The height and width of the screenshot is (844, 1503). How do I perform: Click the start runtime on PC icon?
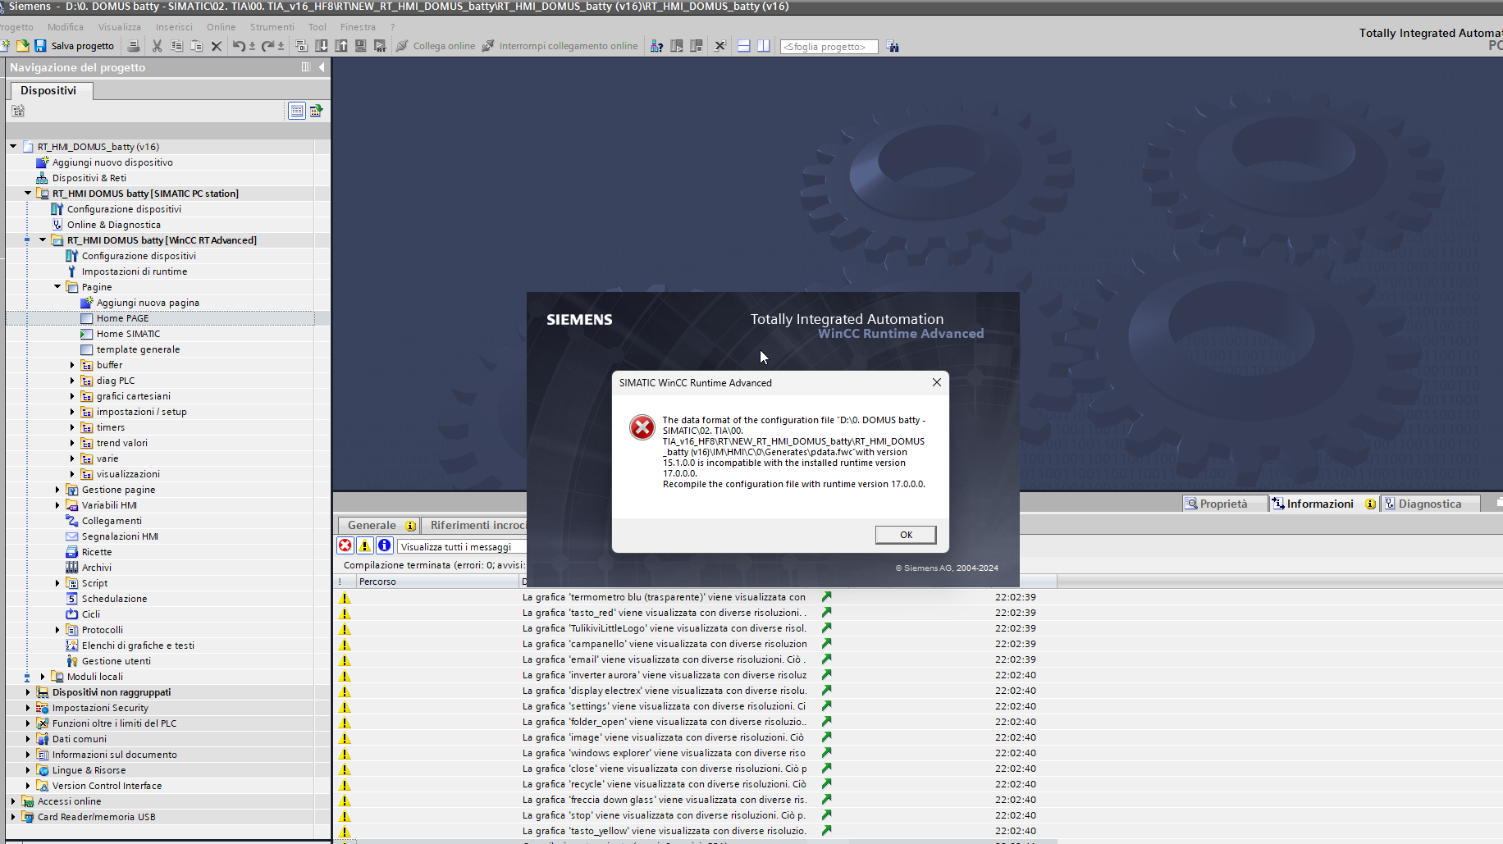[x=380, y=46]
